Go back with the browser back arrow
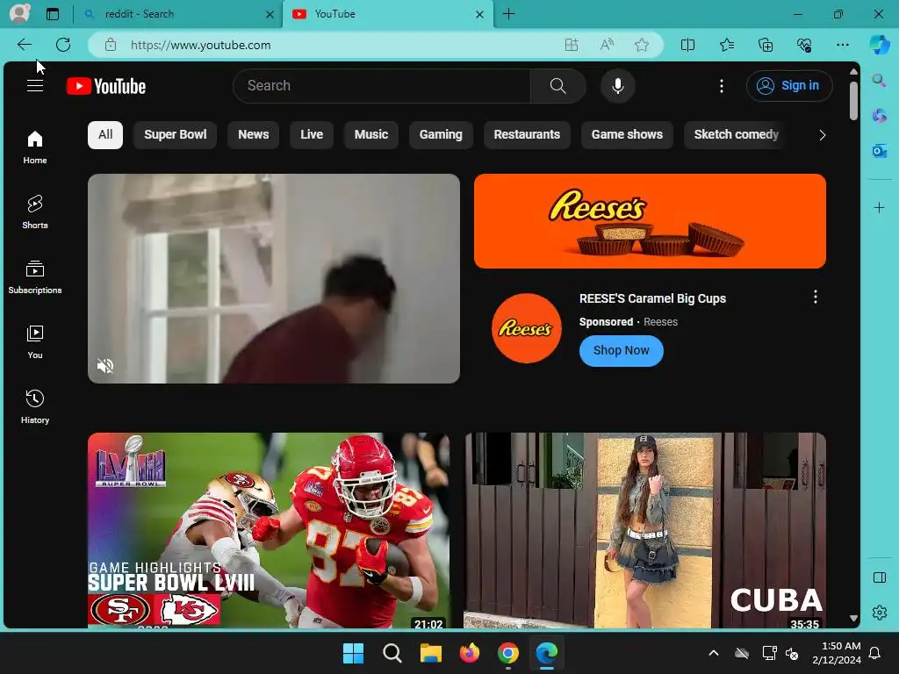Screen dimensions: 899x674 24,45
